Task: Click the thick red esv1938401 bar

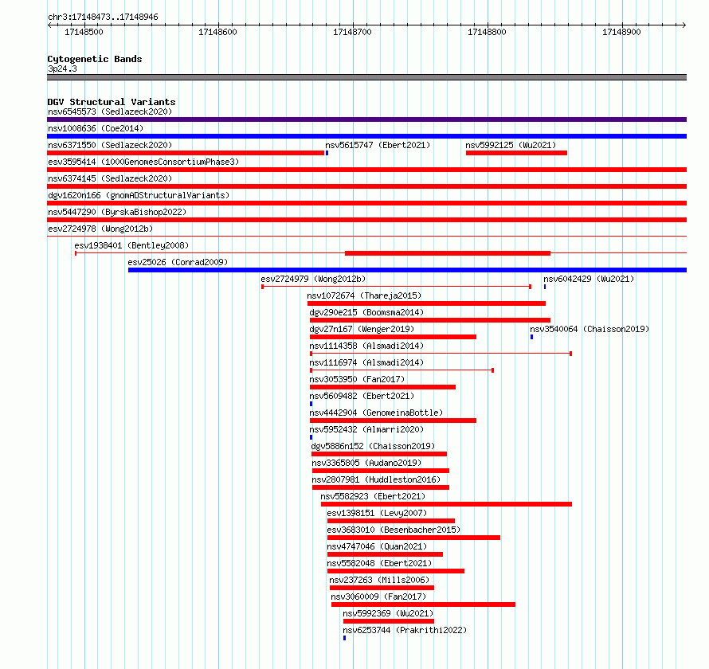Action: tap(448, 253)
